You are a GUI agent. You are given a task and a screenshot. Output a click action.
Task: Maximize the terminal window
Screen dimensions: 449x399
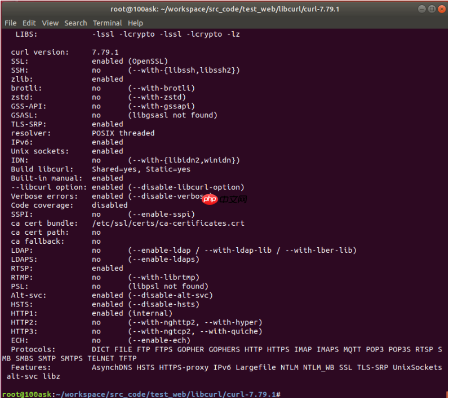[432, 9]
